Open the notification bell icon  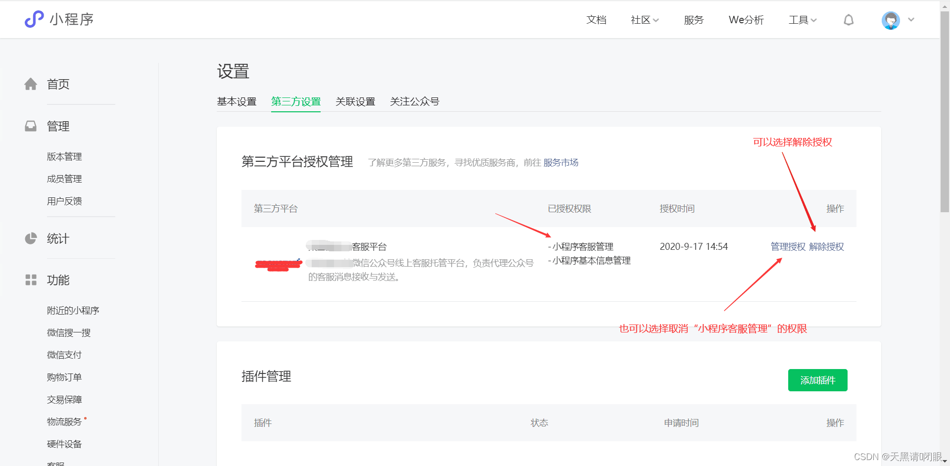(x=848, y=20)
